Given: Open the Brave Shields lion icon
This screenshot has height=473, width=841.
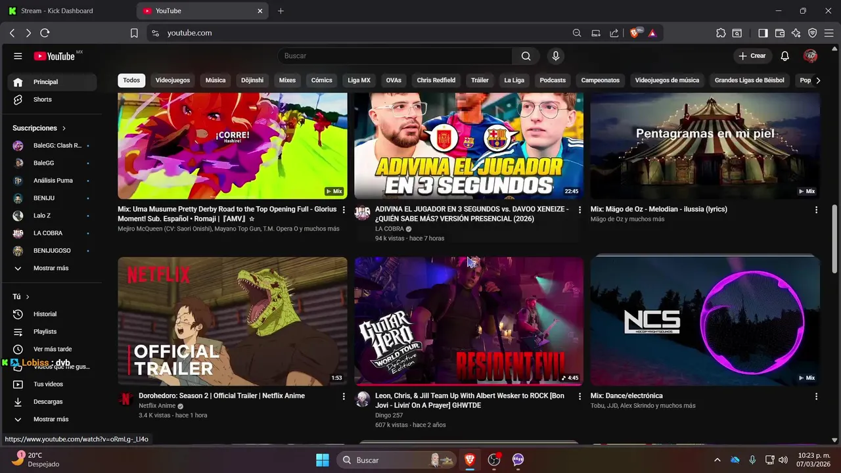Looking at the screenshot, I should [x=635, y=33].
